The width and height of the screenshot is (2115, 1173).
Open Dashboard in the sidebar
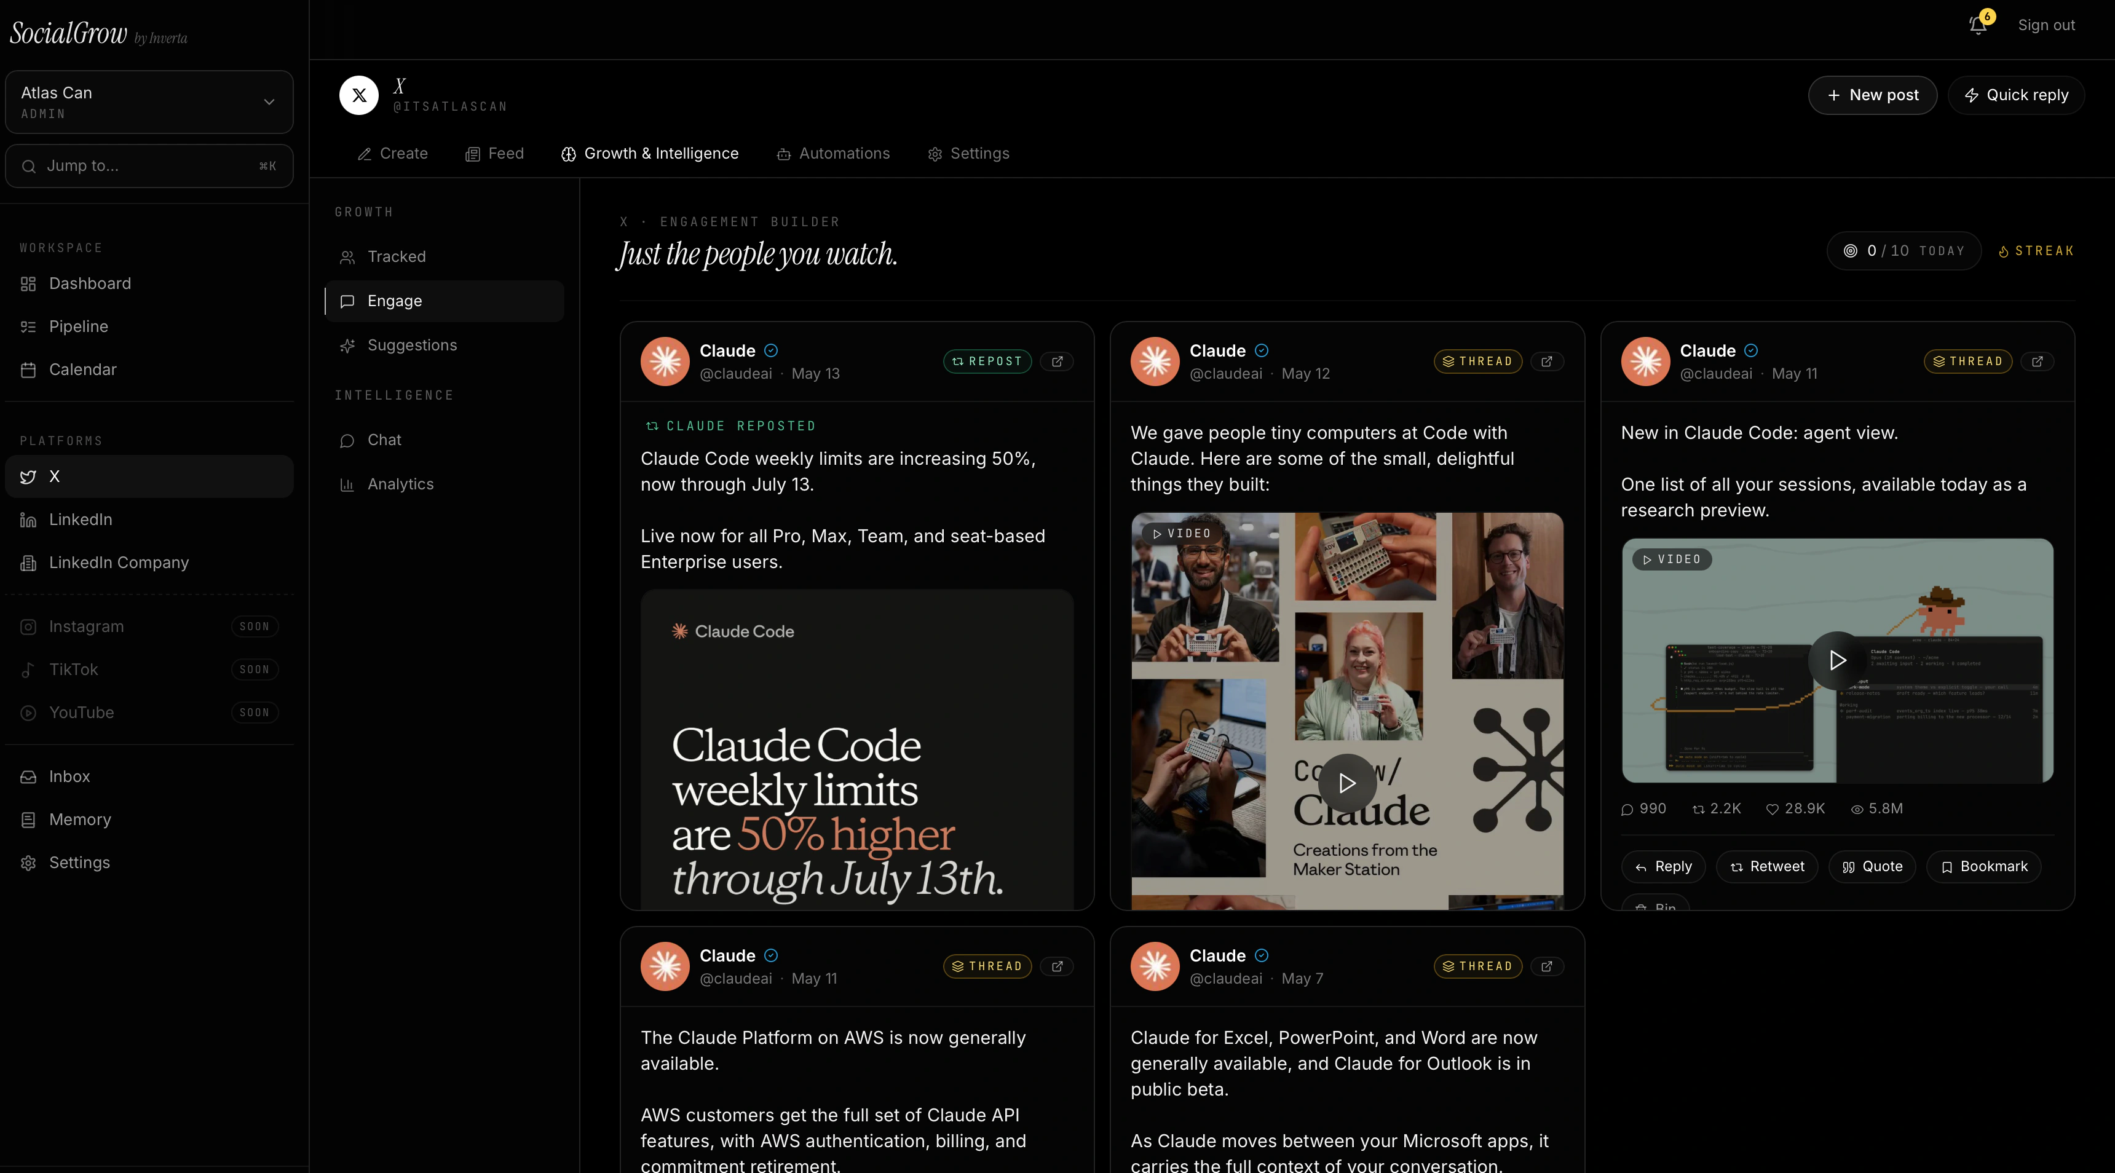(149, 283)
